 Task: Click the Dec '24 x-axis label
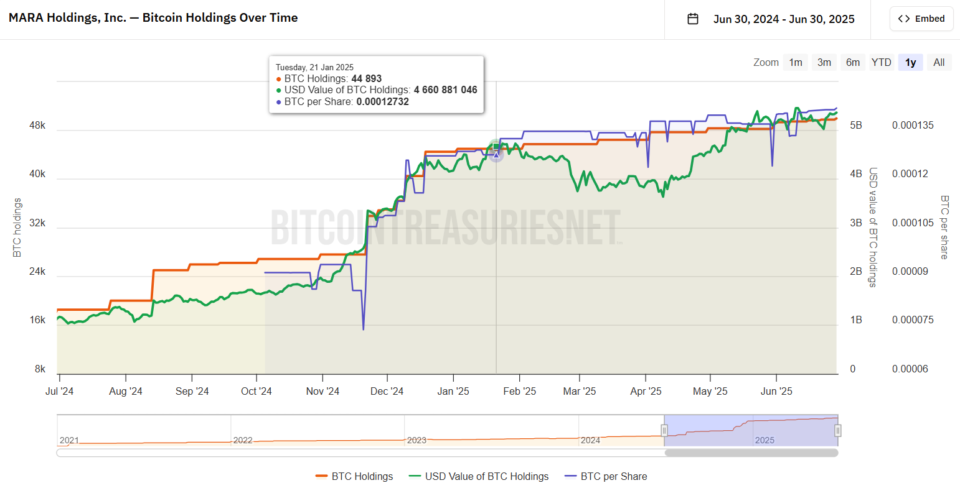(387, 391)
